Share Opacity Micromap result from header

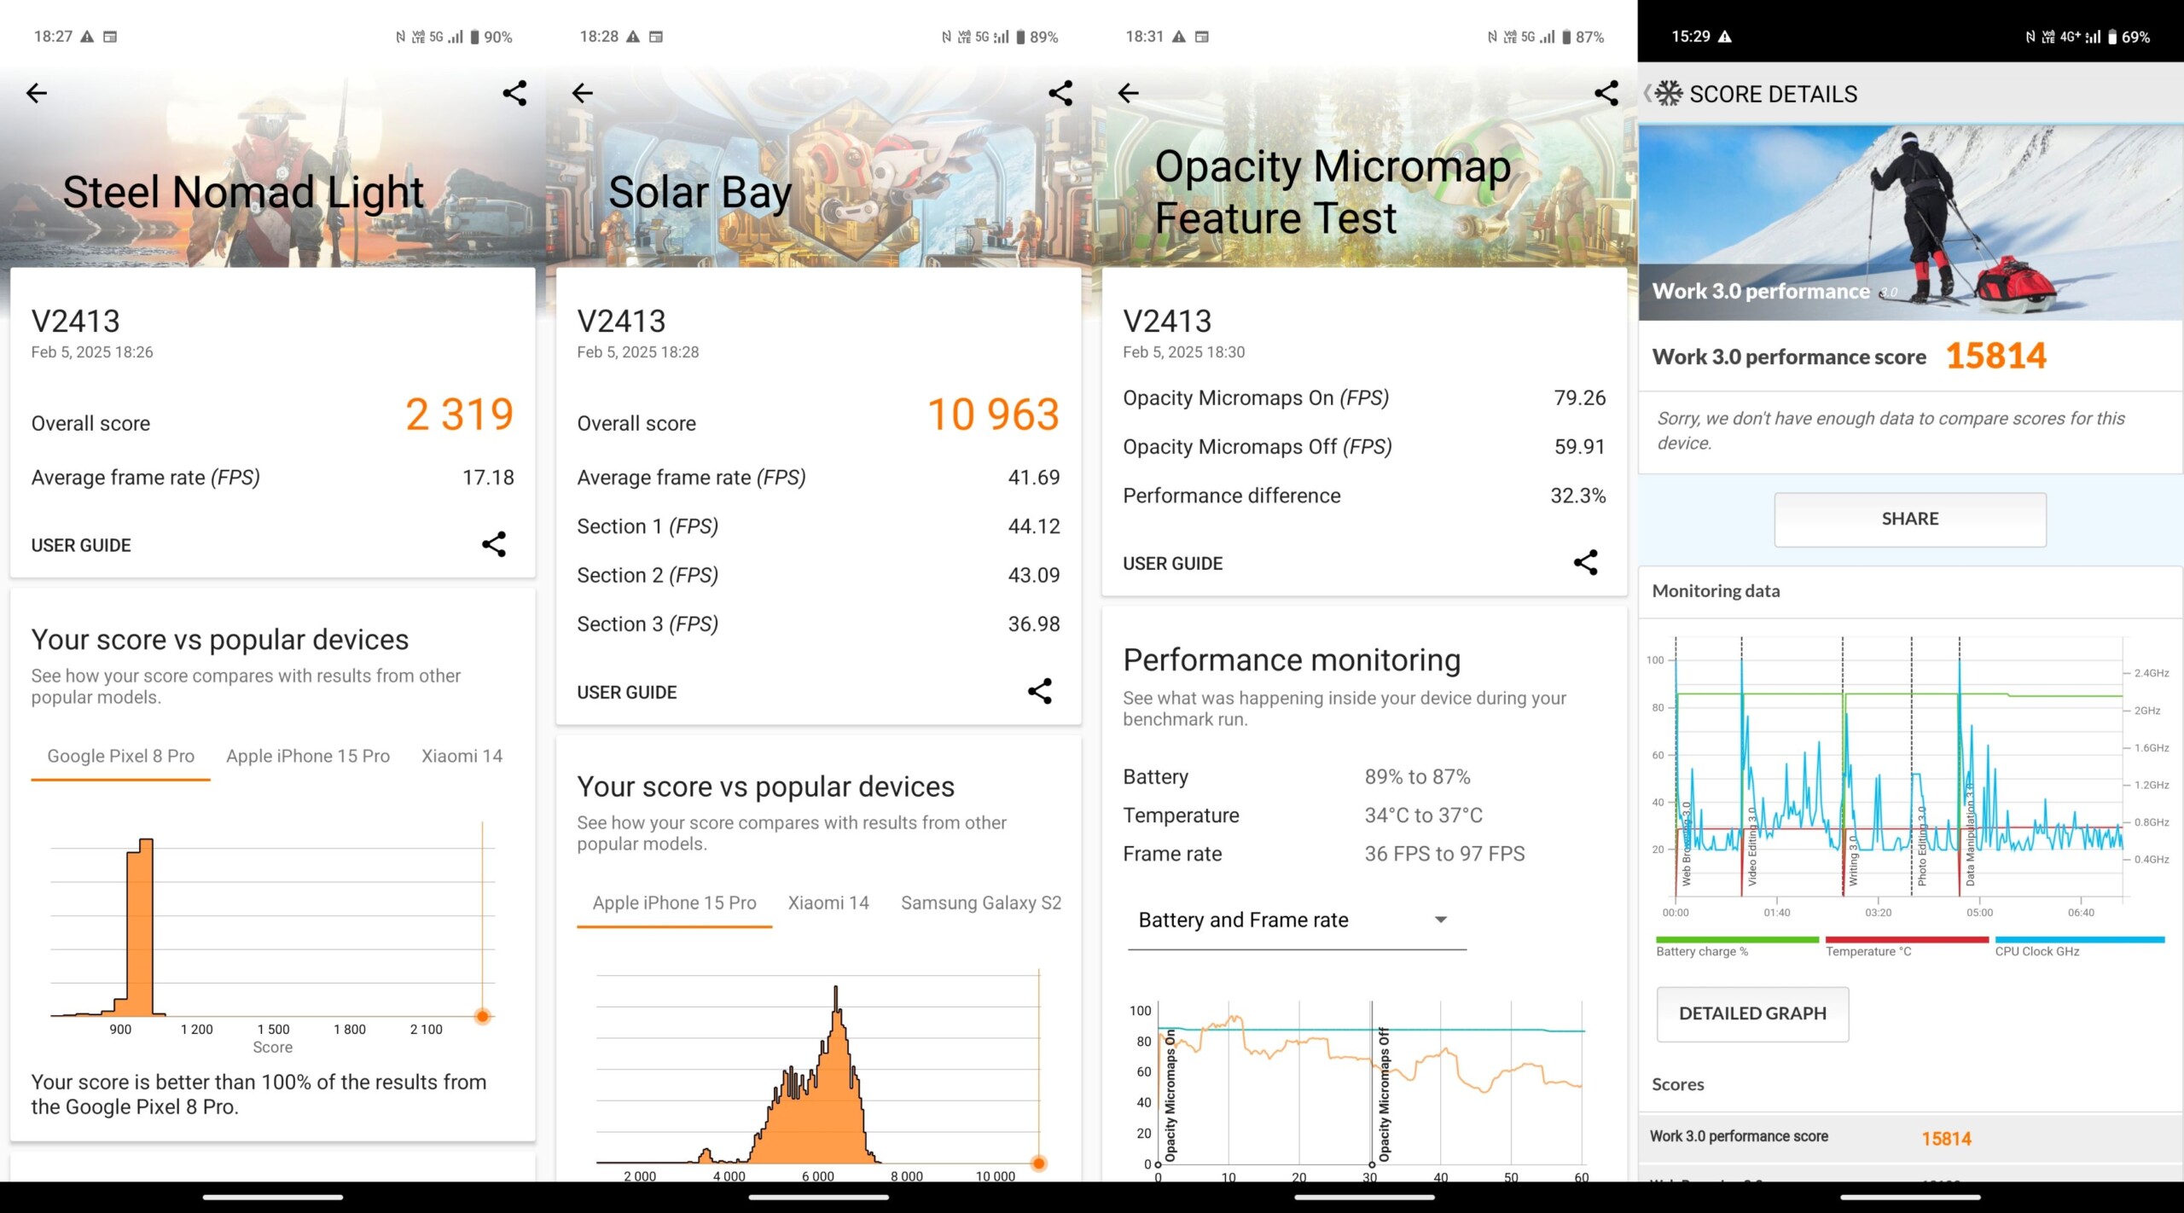click(x=1606, y=93)
